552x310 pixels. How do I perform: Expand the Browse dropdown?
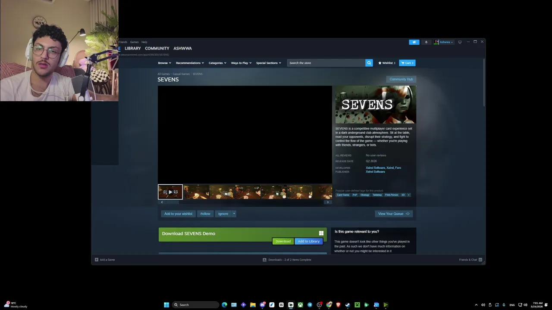point(164,63)
